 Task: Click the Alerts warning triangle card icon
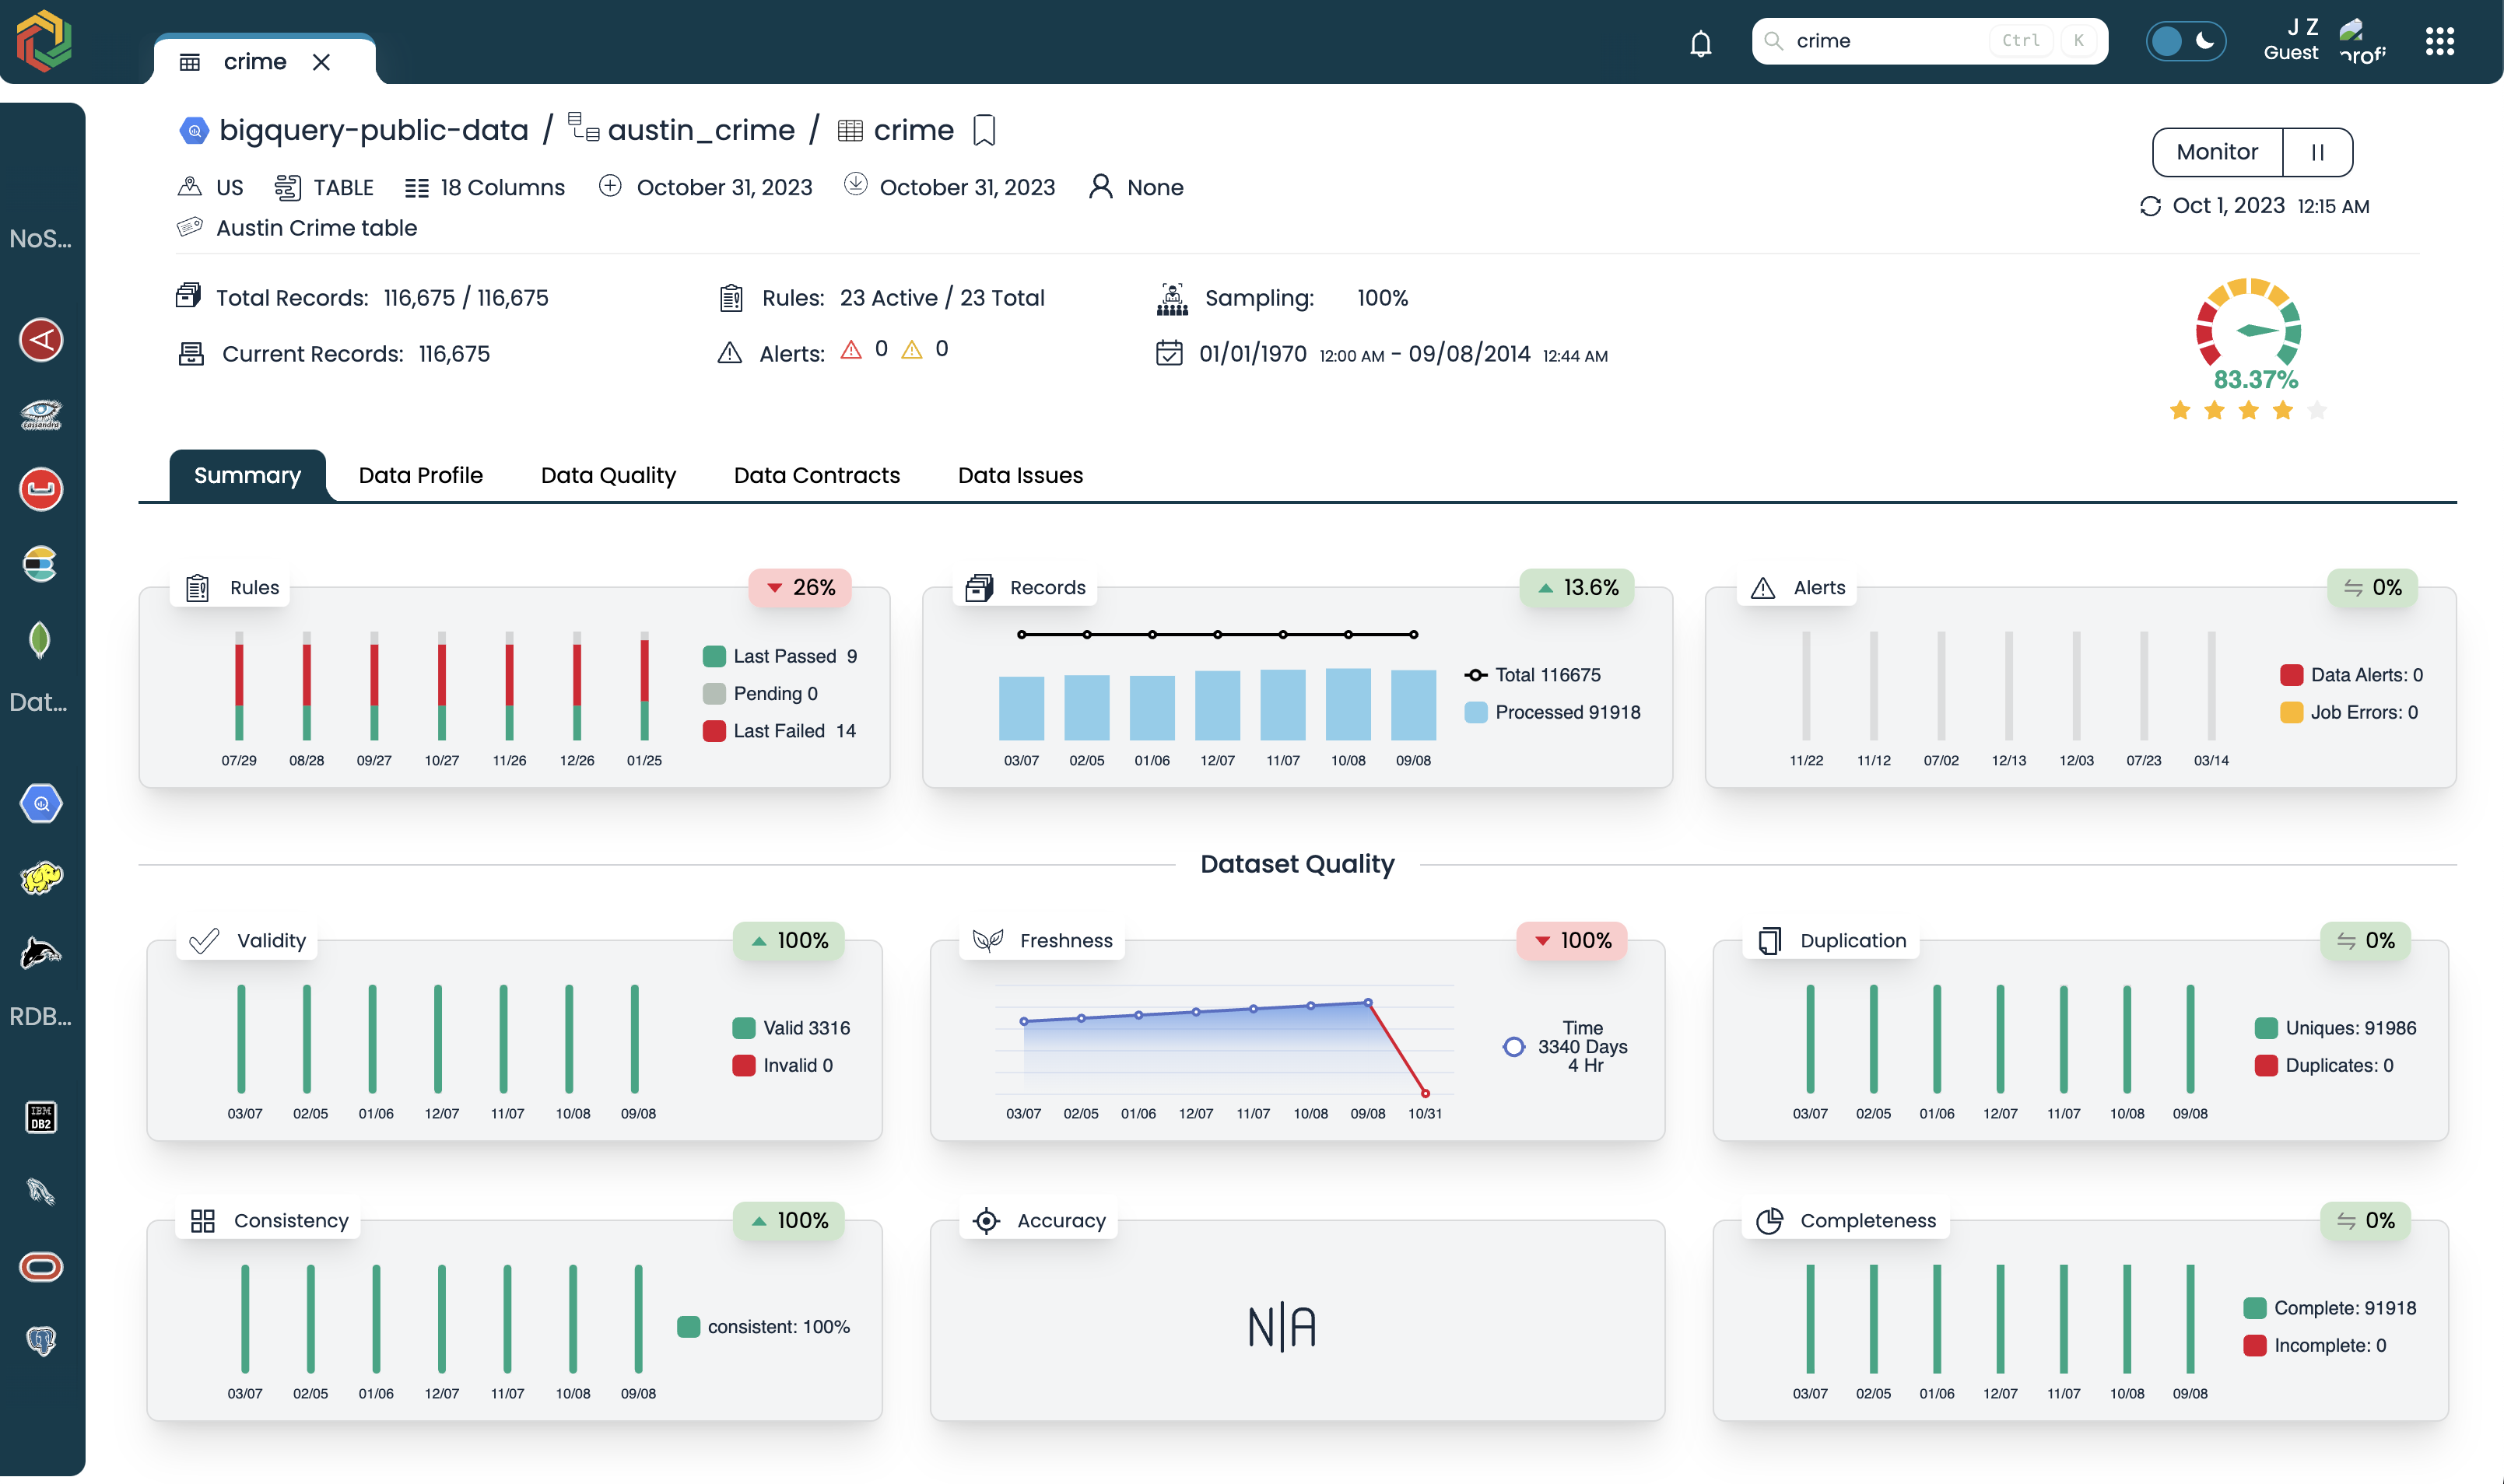1762,588
